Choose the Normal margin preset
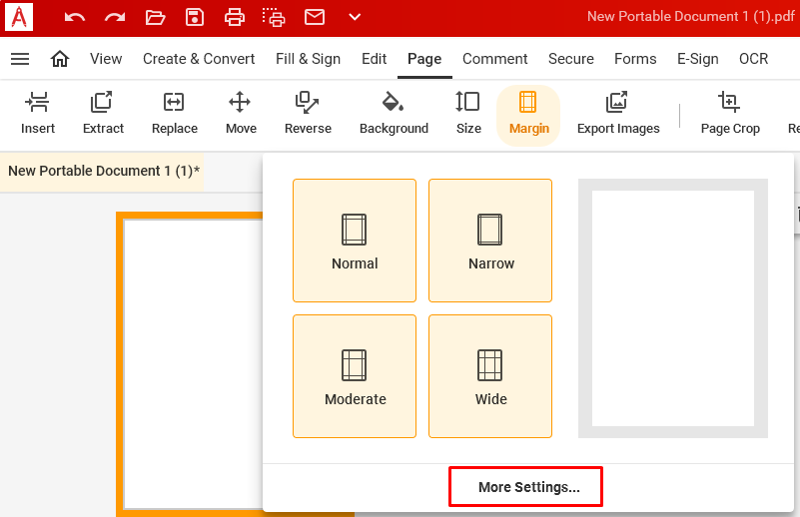This screenshot has height=517, width=800. (x=355, y=241)
